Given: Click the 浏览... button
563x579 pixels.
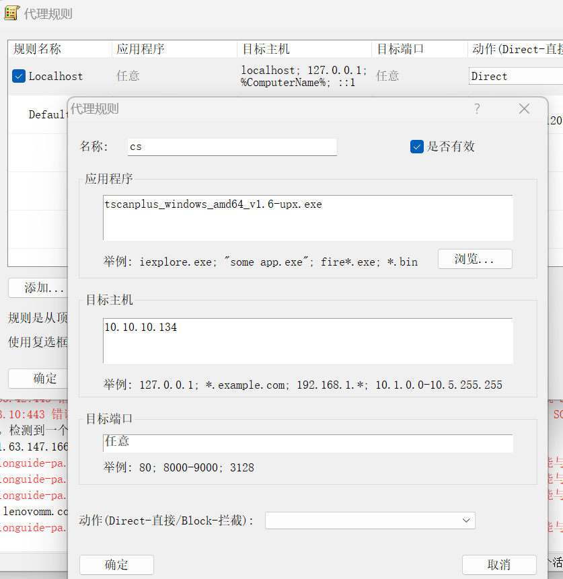Looking at the screenshot, I should 475,259.
